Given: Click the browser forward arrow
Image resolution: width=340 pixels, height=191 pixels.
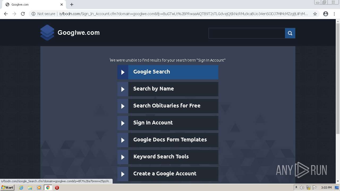Looking at the screenshot, I should (x=14, y=14).
